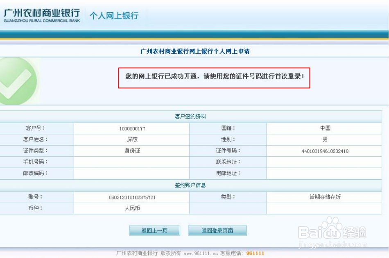The width and height of the screenshot is (389, 258).
Task: Click the footer website www.961111.cn
Action: [201, 253]
